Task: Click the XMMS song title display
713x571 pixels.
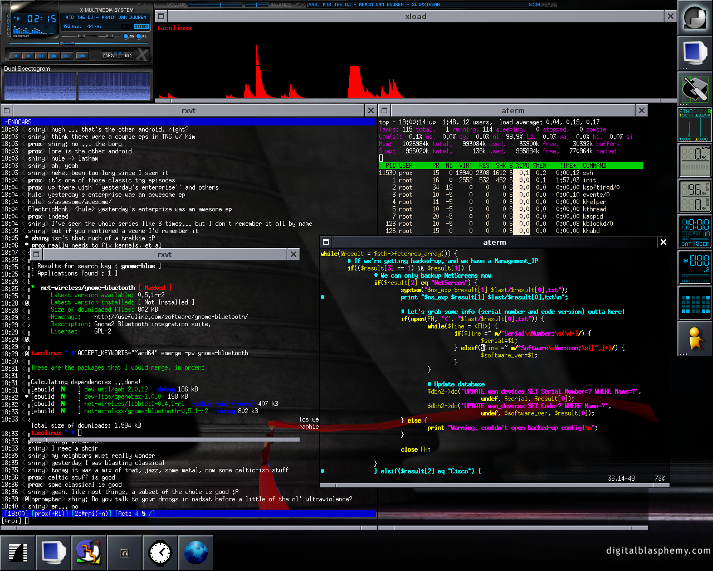Action: [106, 17]
